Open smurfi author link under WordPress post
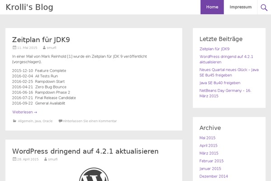Viewport: 271px width, 181px height. [x=53, y=159]
